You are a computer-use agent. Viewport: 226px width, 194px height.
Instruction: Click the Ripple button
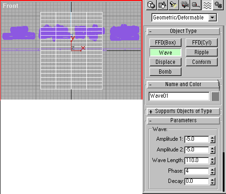pyautogui.click(x=201, y=52)
